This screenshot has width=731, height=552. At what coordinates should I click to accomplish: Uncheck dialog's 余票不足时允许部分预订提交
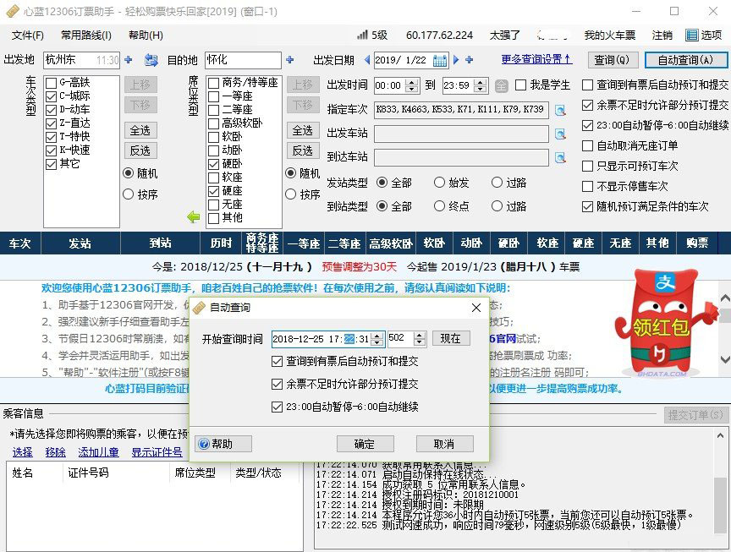[x=277, y=384]
